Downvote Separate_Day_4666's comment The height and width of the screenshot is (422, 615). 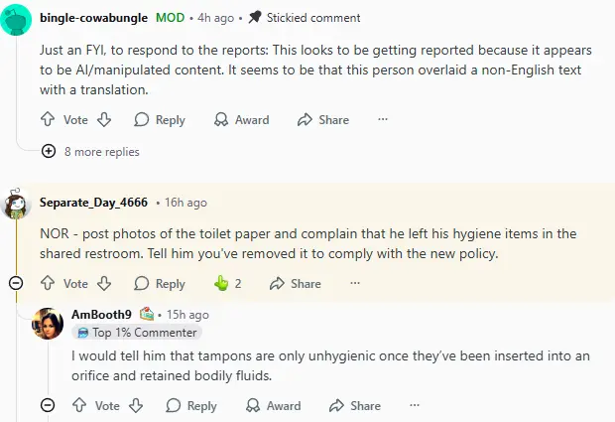pos(104,283)
